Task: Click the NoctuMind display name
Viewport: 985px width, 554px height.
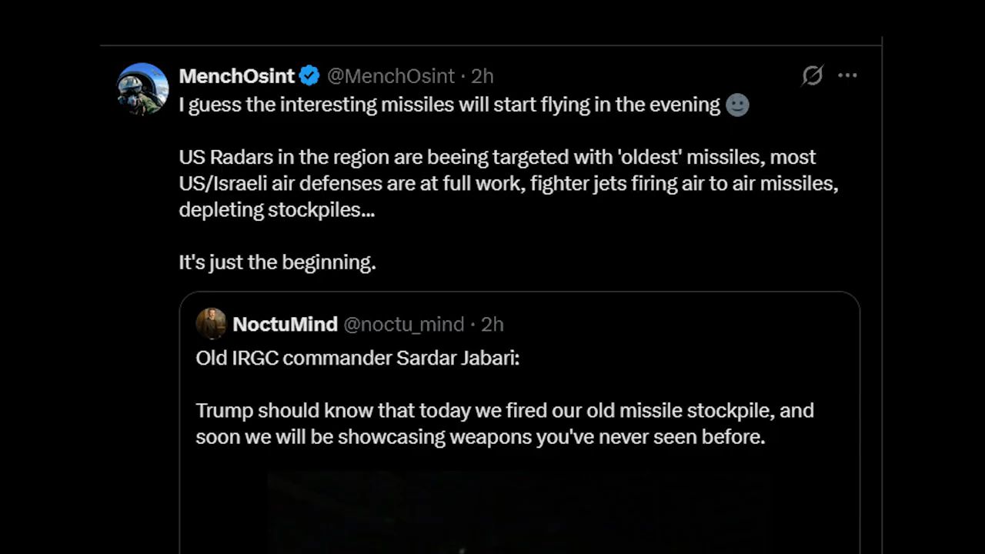Action: (x=285, y=325)
